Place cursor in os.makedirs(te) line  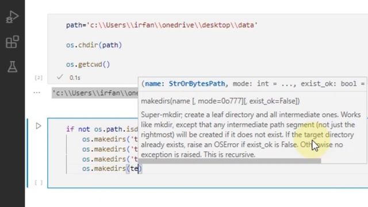112,168
